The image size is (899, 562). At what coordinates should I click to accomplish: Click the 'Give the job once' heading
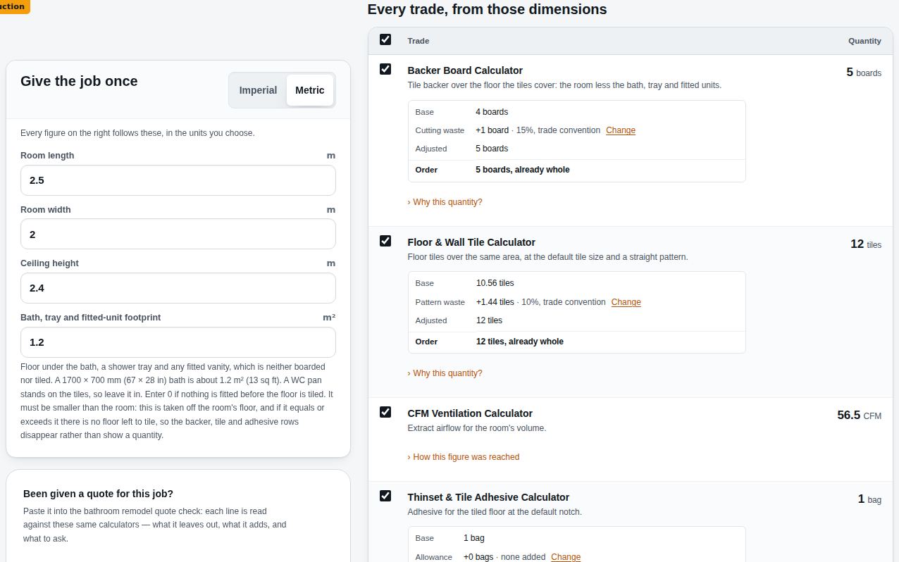[x=79, y=81]
